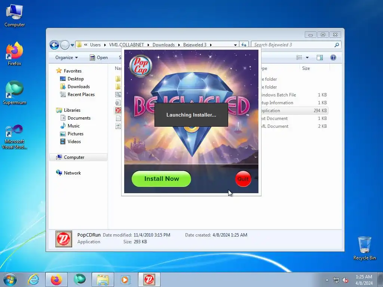Click Show desktop button on taskbar
This screenshot has height=287, width=383.
click(x=380, y=280)
